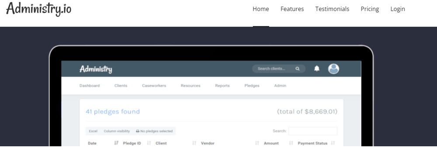Click the Administry.io site logo
Screen dimensions: 437x158
point(39,9)
